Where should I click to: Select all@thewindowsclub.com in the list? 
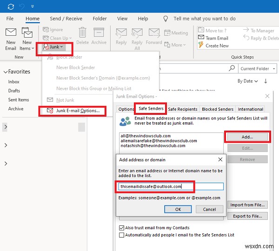(146, 136)
